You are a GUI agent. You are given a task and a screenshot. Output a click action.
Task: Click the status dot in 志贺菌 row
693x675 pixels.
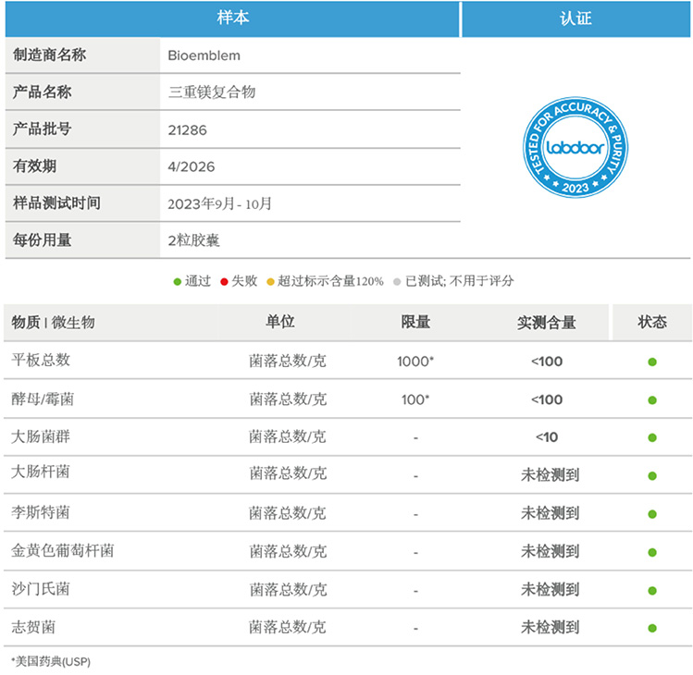[652, 628]
